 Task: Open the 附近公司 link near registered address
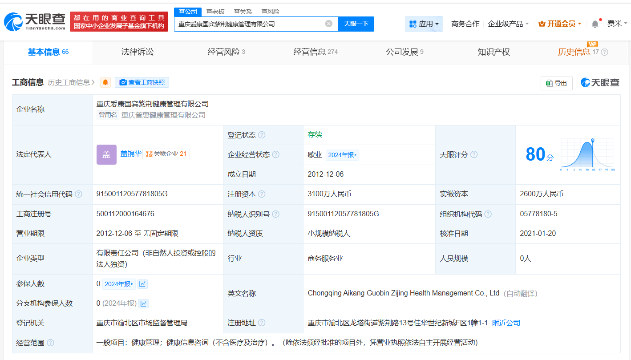click(x=505, y=323)
